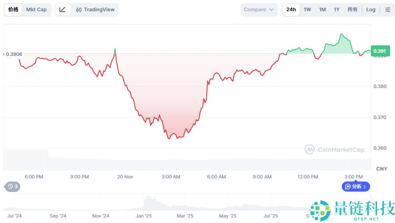395x223 pixels.
Task: Click the 量链科技 logo
Action: [x=352, y=211]
